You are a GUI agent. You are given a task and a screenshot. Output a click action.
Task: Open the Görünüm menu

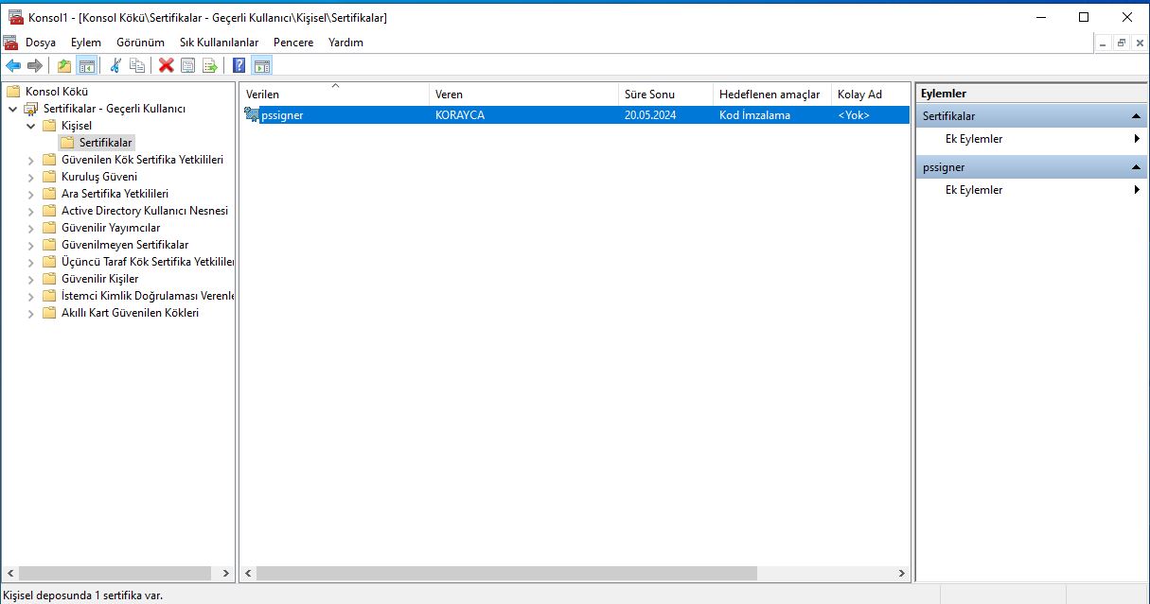pos(139,42)
